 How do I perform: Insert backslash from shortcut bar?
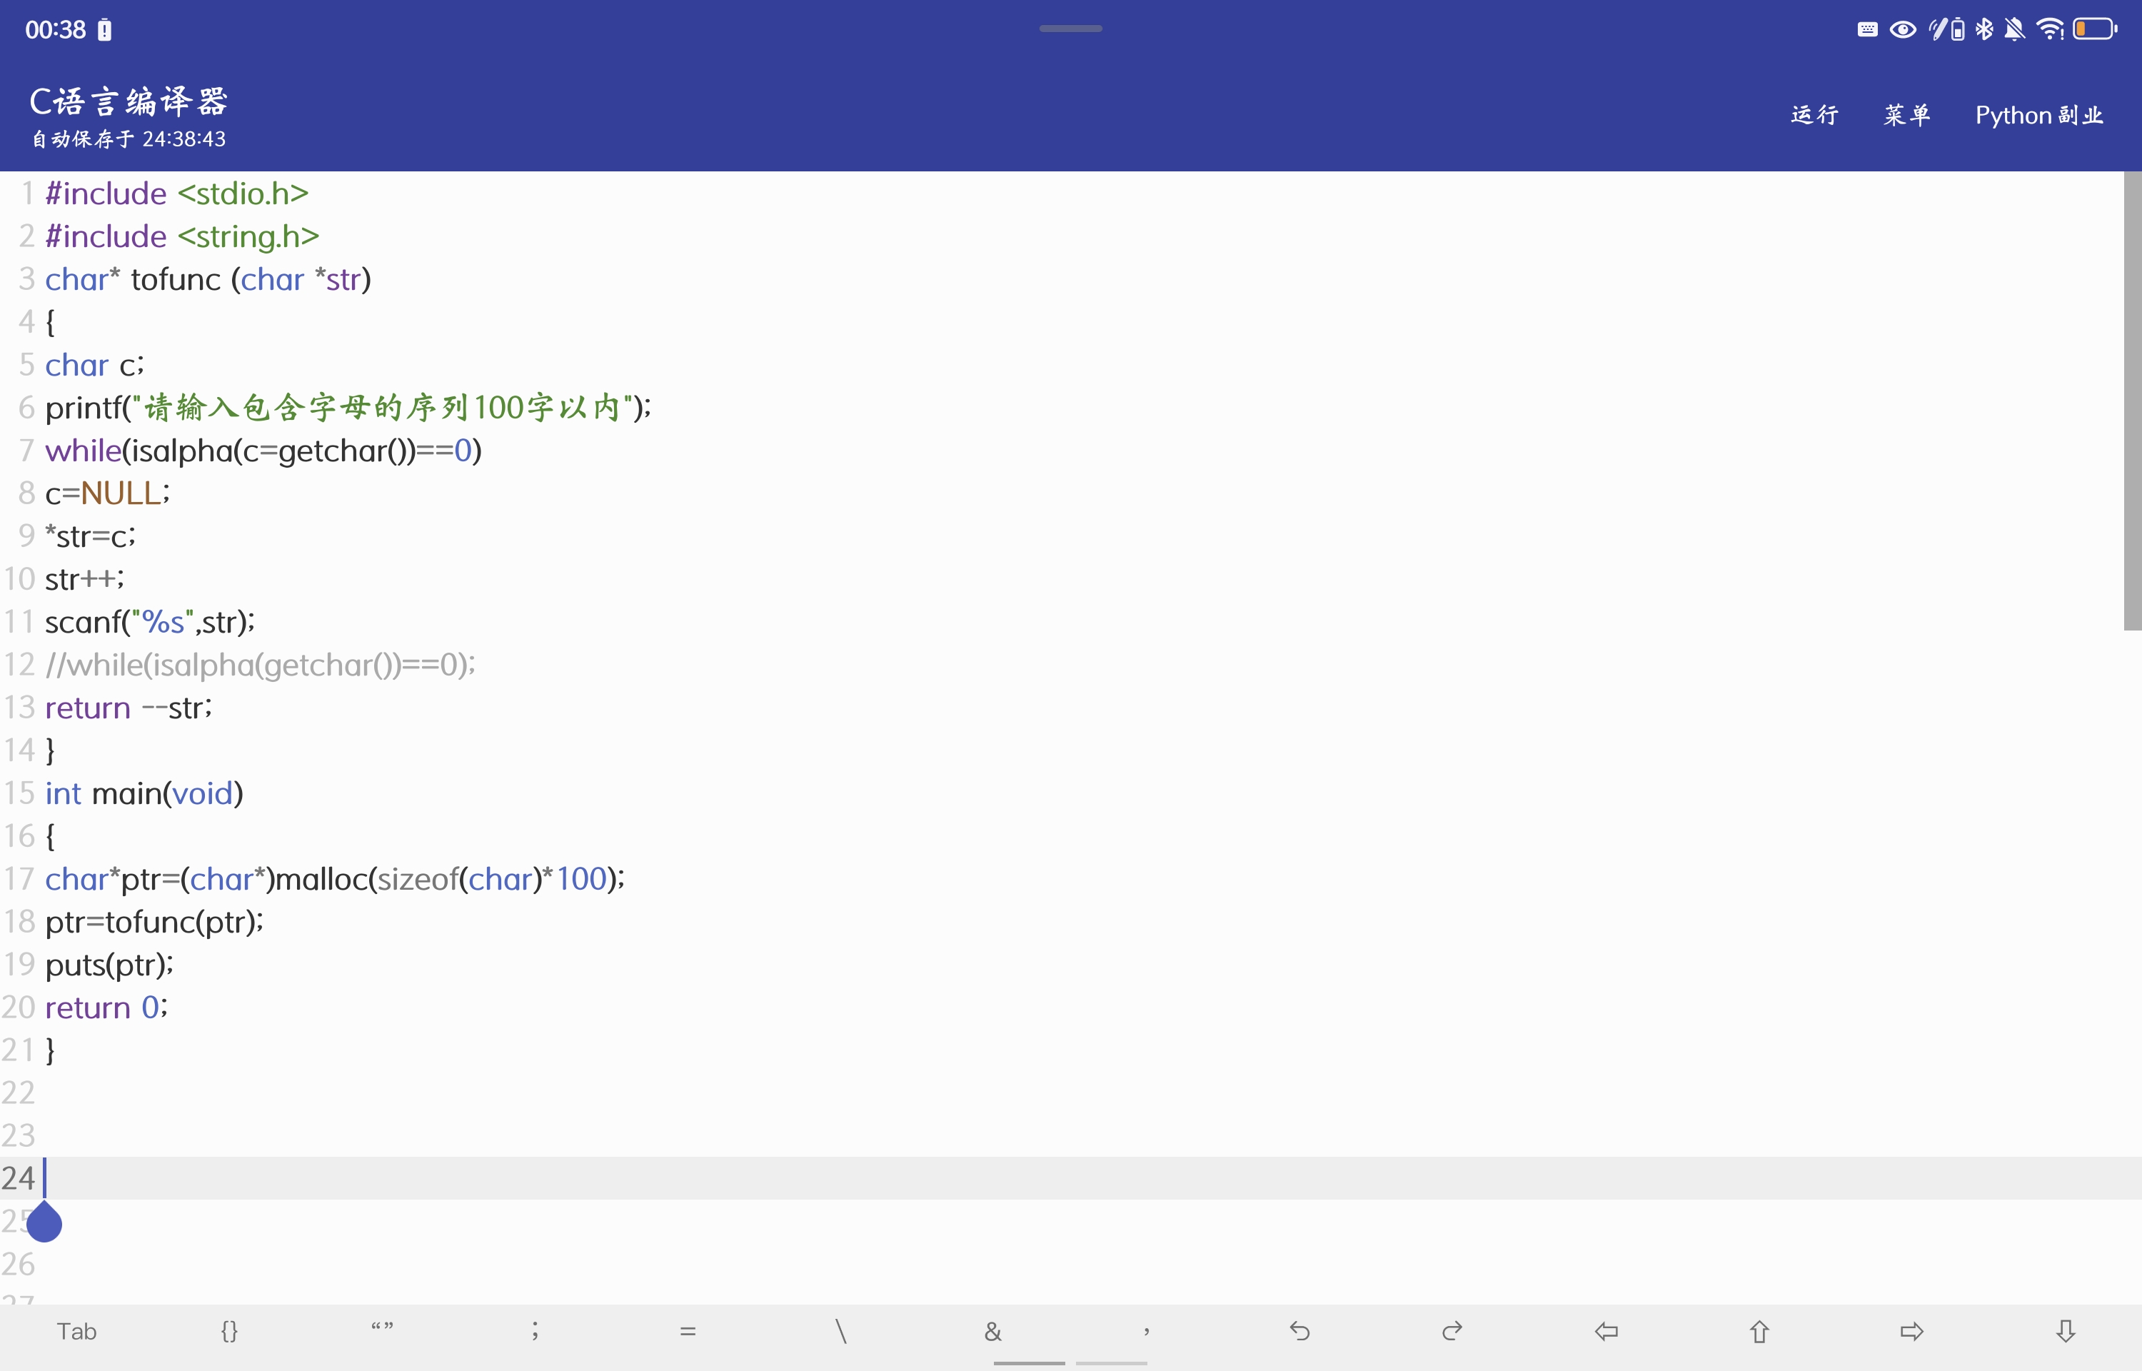pyautogui.click(x=841, y=1331)
